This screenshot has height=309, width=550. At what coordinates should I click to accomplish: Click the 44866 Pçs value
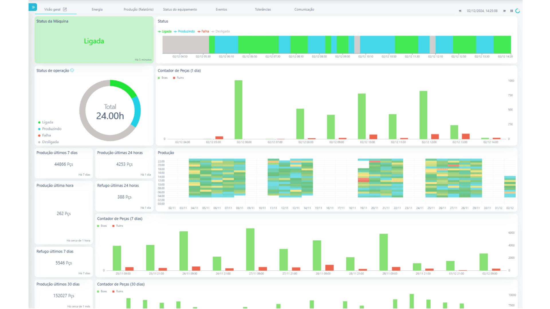coord(64,165)
